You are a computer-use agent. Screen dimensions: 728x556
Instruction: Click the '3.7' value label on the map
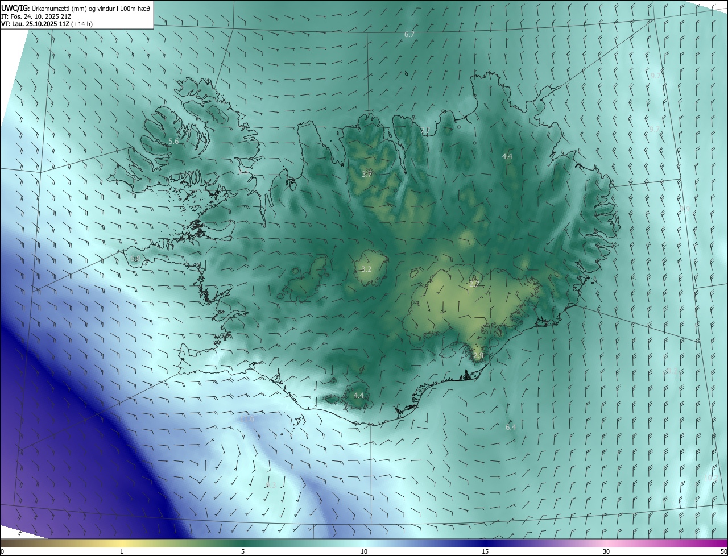(367, 174)
